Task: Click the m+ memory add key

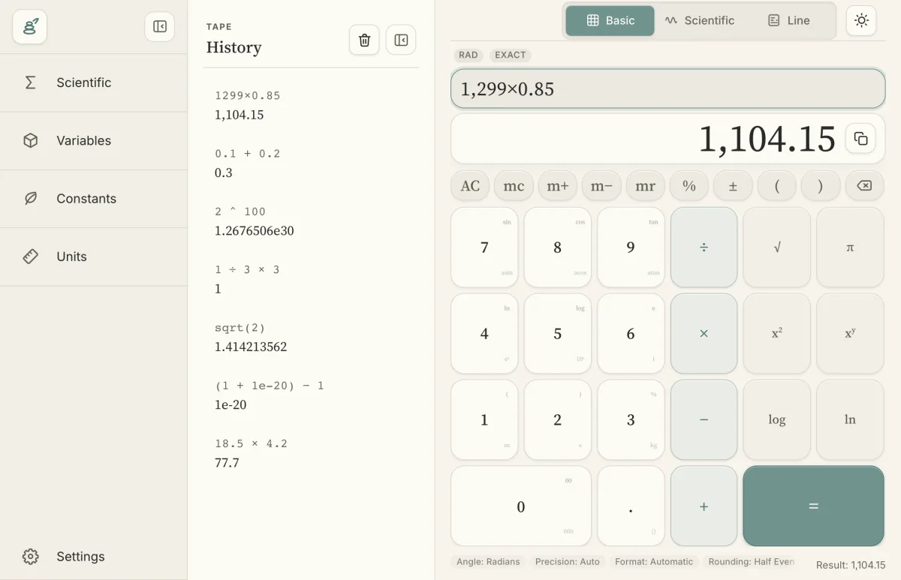Action: point(558,186)
